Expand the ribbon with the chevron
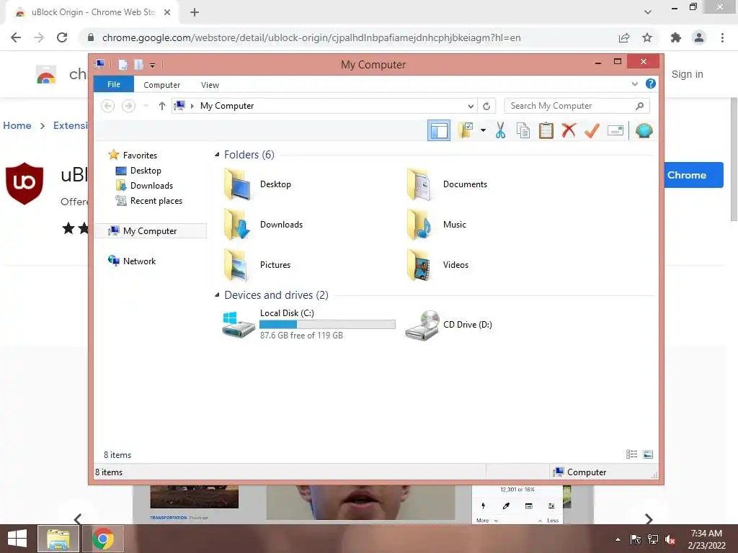Image resolution: width=738 pixels, height=553 pixels. (634, 84)
